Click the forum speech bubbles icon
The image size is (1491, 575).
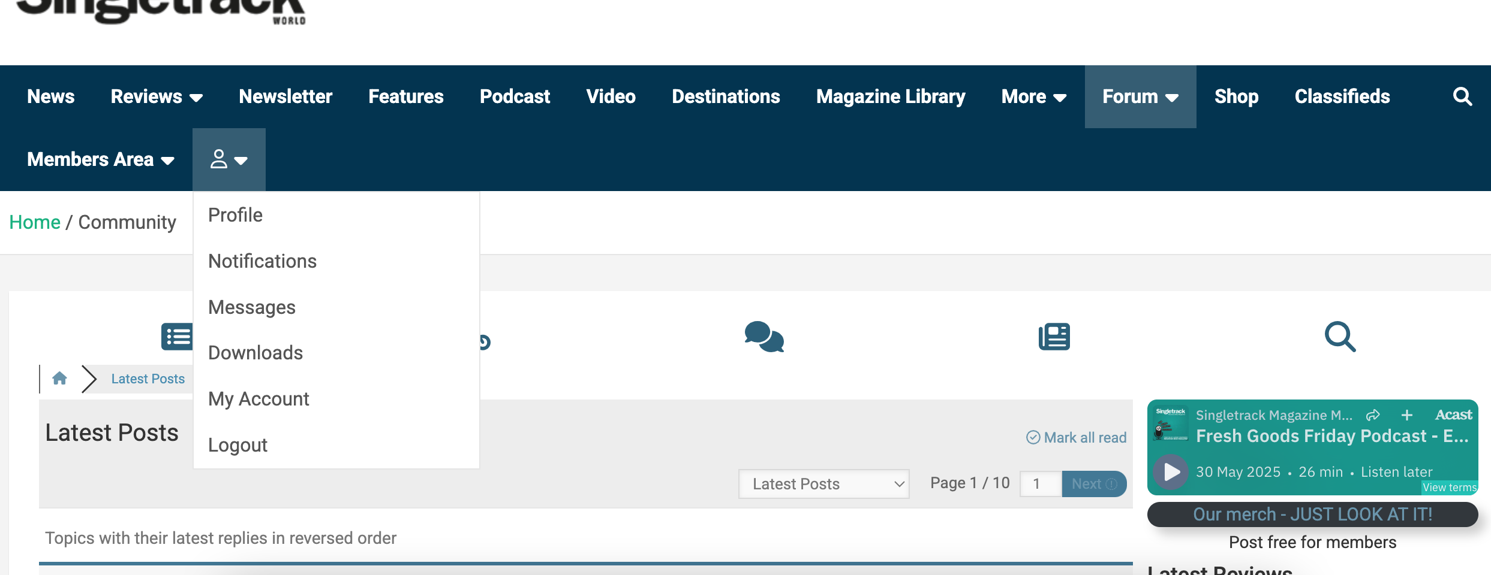(763, 337)
